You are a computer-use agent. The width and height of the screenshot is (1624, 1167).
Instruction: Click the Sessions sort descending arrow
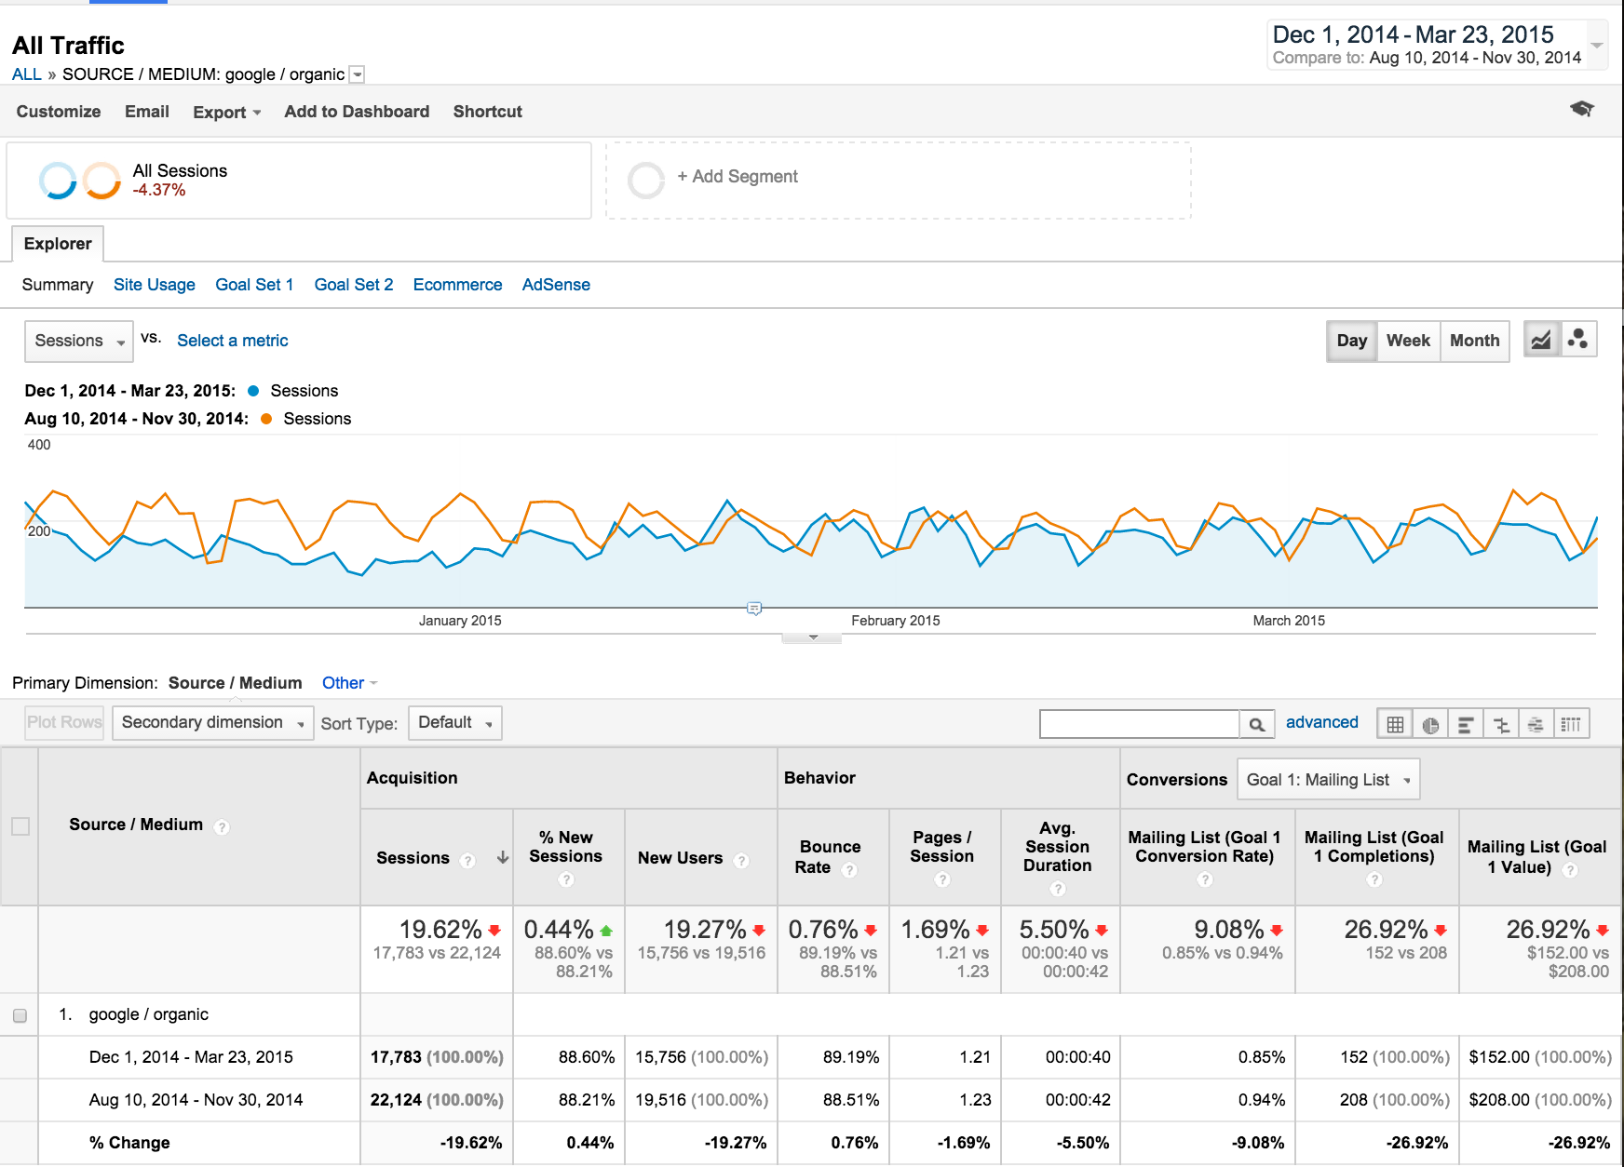point(503,858)
